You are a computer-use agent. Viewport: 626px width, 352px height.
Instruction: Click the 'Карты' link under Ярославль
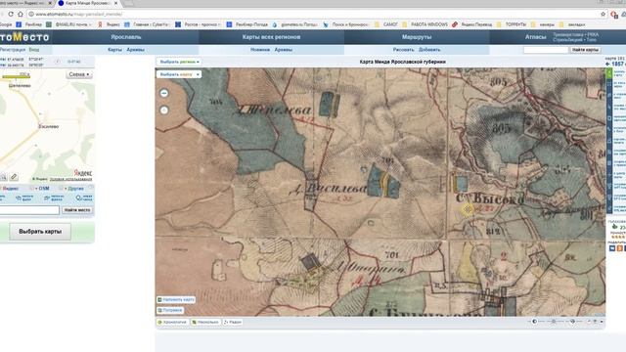(x=115, y=50)
